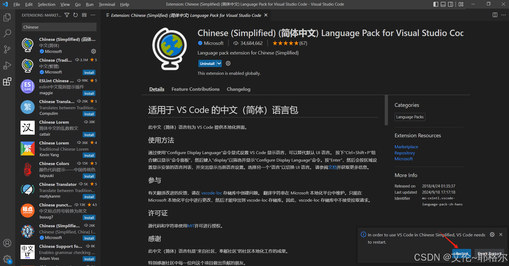This screenshot has width=509, height=266.
Task: Open Customize Layout icon in title bar
Action: 461,4
